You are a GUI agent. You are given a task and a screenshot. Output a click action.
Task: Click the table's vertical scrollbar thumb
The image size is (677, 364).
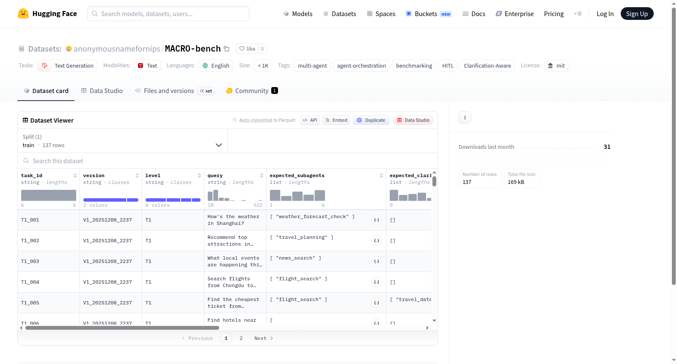tap(434, 181)
